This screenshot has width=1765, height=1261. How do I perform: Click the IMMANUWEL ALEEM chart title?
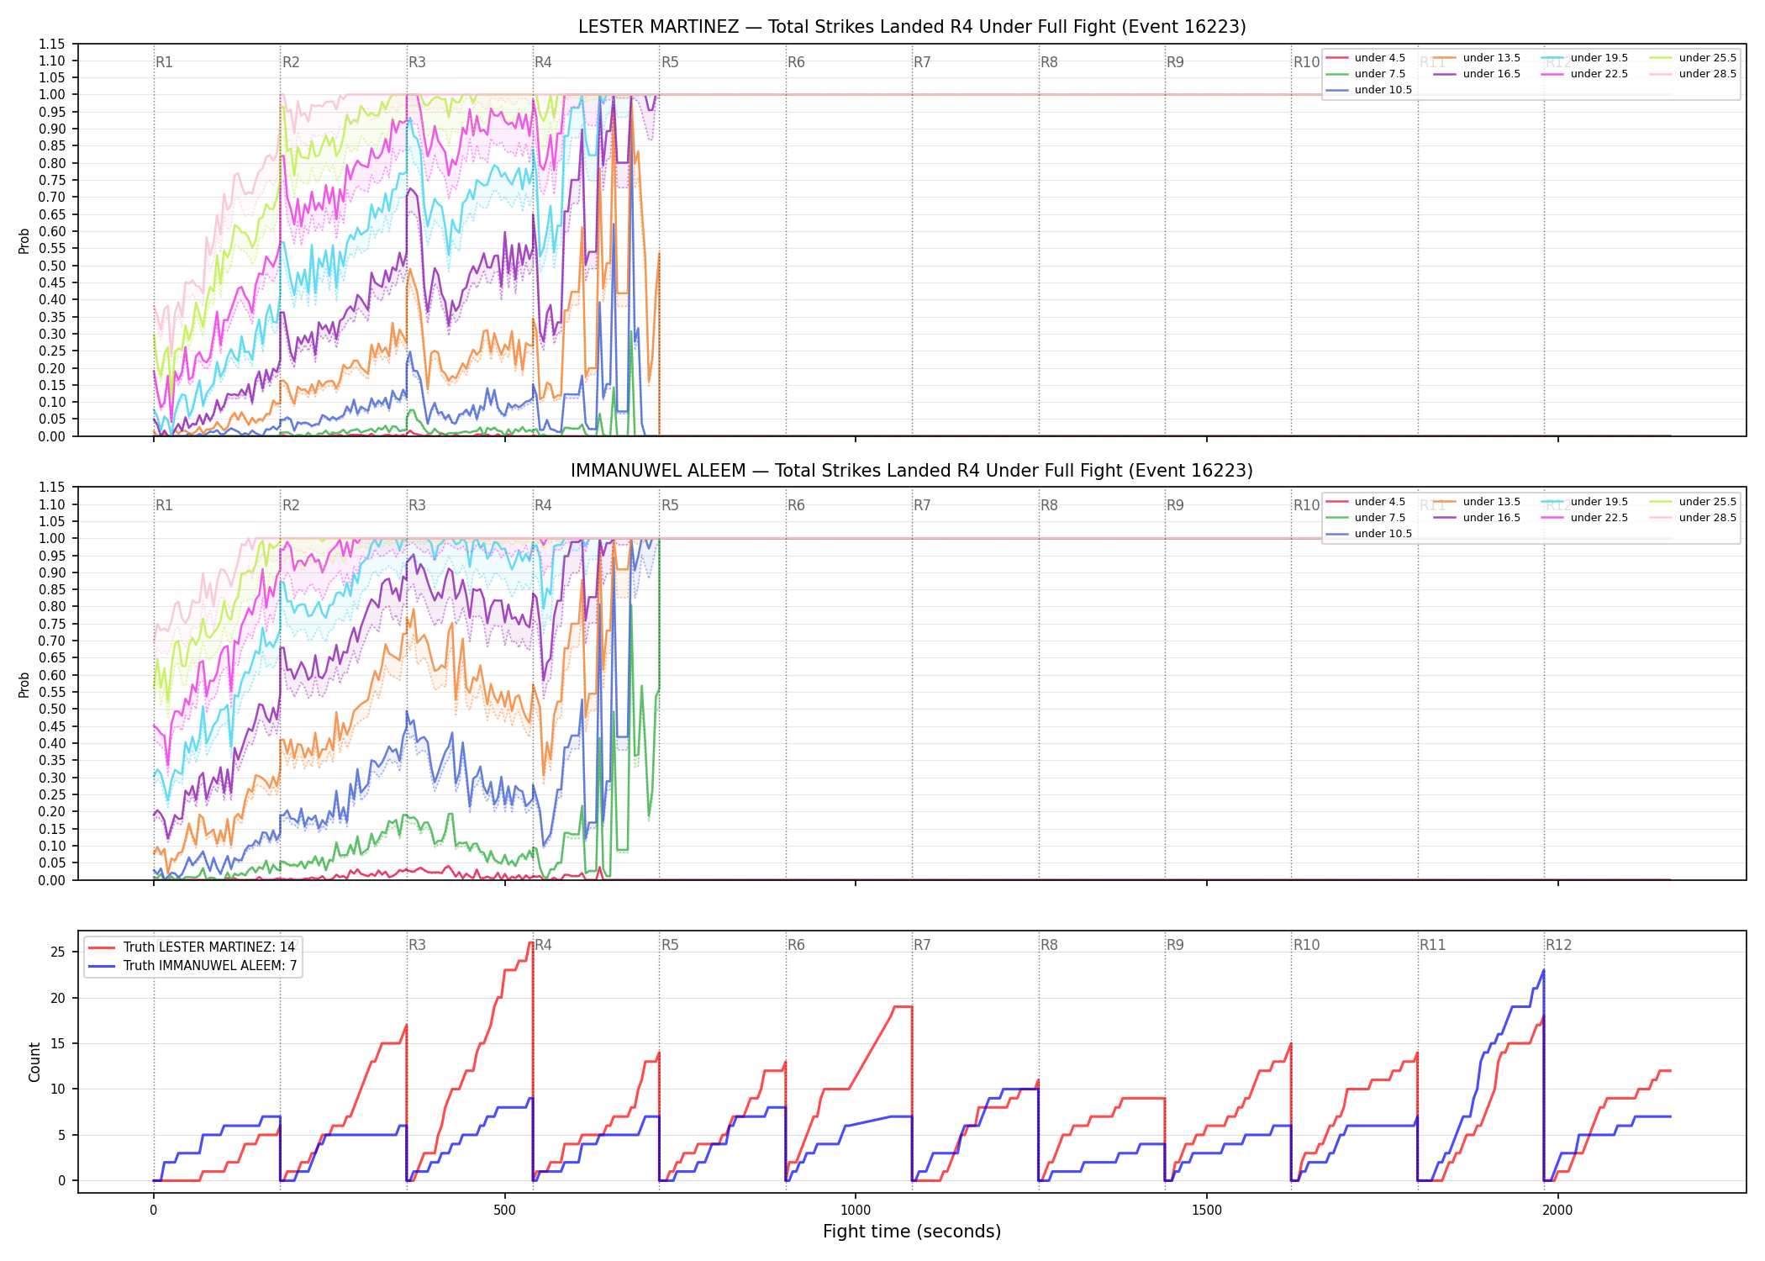point(912,471)
